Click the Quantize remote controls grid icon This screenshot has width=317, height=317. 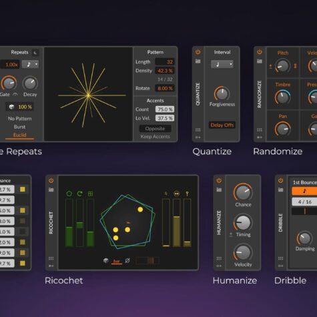point(198,129)
